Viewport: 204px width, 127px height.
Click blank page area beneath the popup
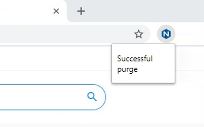(143, 102)
